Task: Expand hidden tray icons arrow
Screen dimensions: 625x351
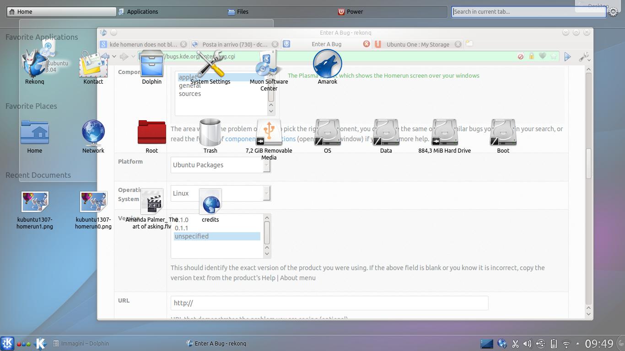Action: tap(577, 344)
